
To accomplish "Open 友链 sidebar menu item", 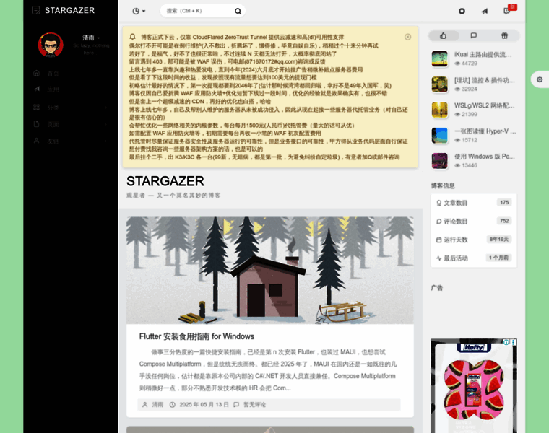I will (x=53, y=141).
